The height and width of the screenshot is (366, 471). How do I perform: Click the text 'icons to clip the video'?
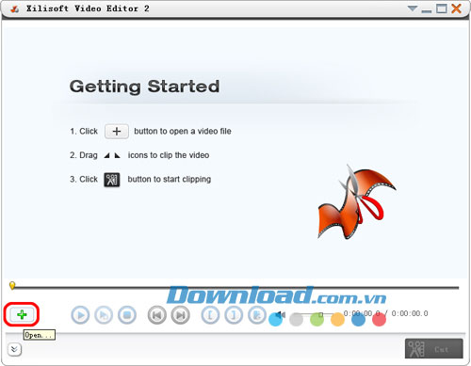tap(169, 155)
